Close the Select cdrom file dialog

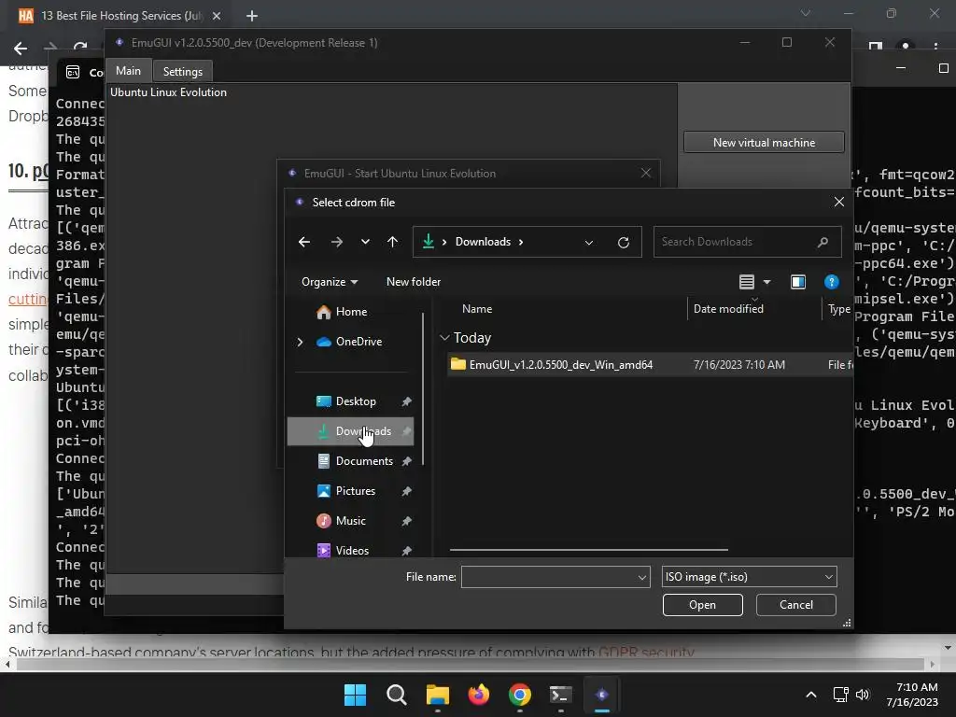(839, 202)
